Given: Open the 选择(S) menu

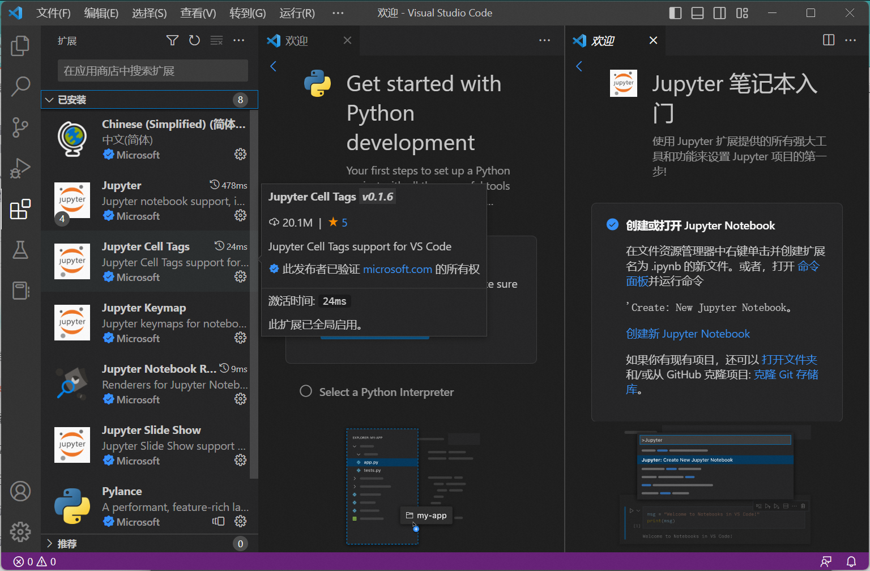Looking at the screenshot, I should pyautogui.click(x=150, y=13).
